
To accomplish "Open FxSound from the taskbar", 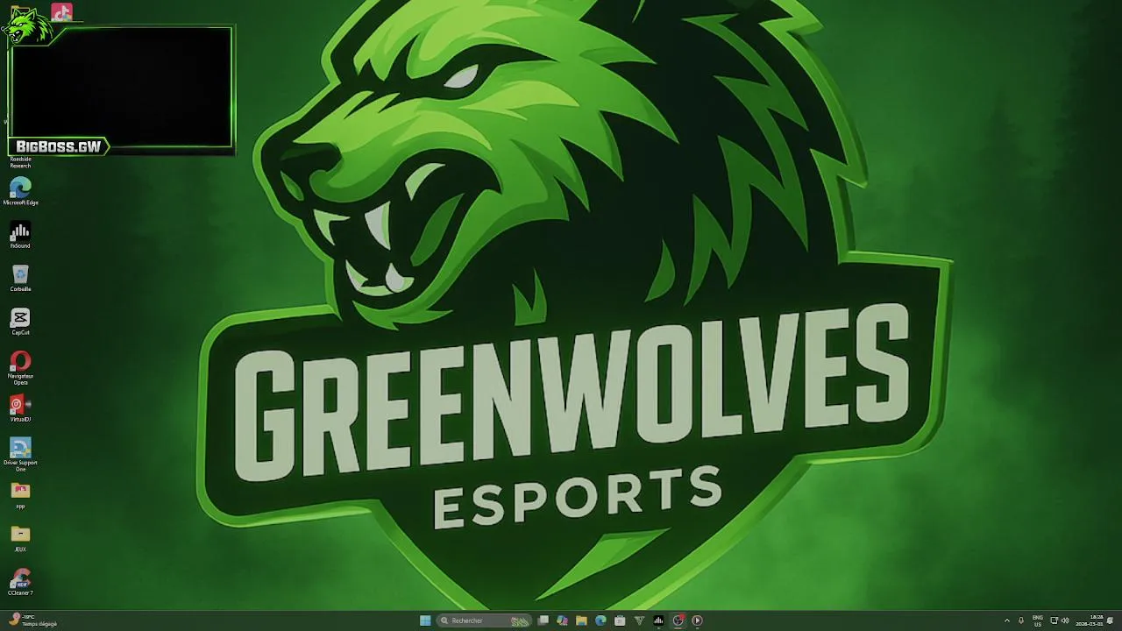I will coord(658,620).
